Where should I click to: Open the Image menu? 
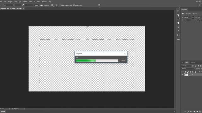(10, 2)
